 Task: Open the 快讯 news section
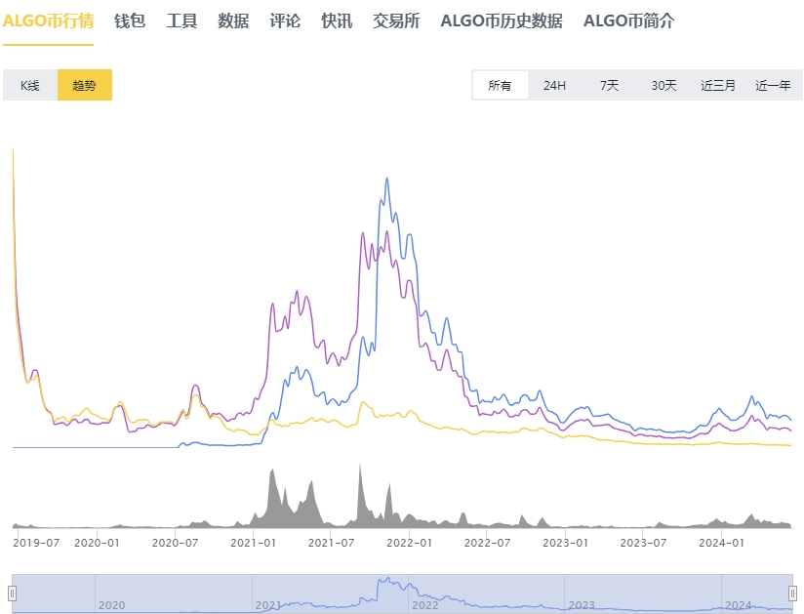click(x=336, y=21)
